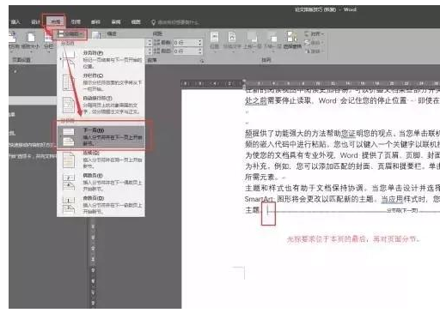This screenshot has height=319, width=440.
Task: Click the document title in the Word title bar
Action: (326, 9)
